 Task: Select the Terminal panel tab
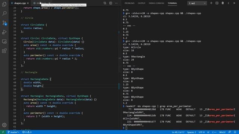pyautogui.click(x=173, y=3)
